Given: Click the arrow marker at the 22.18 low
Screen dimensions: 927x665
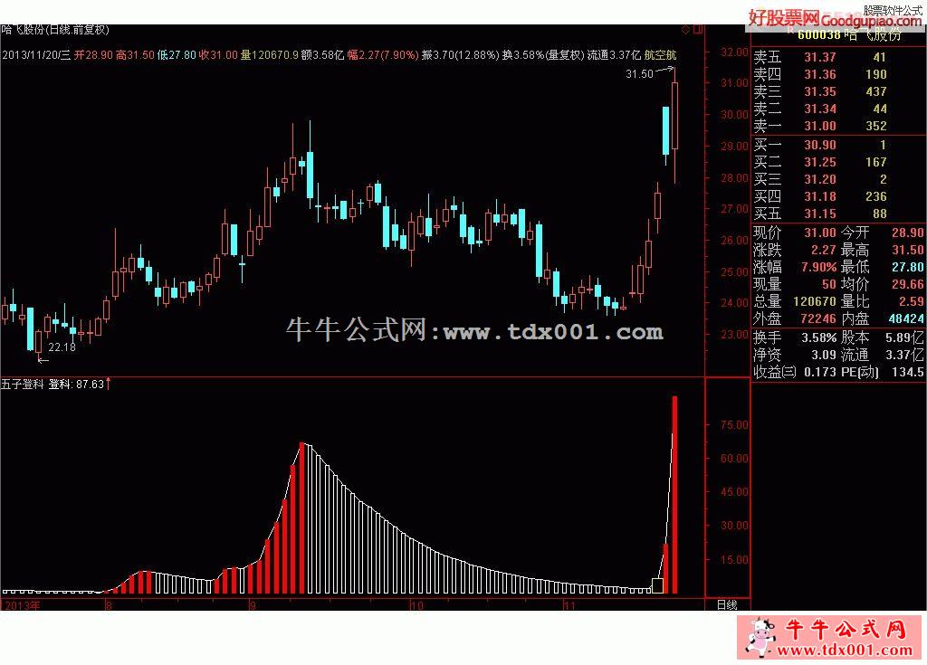Looking at the screenshot, I should click(x=43, y=358).
